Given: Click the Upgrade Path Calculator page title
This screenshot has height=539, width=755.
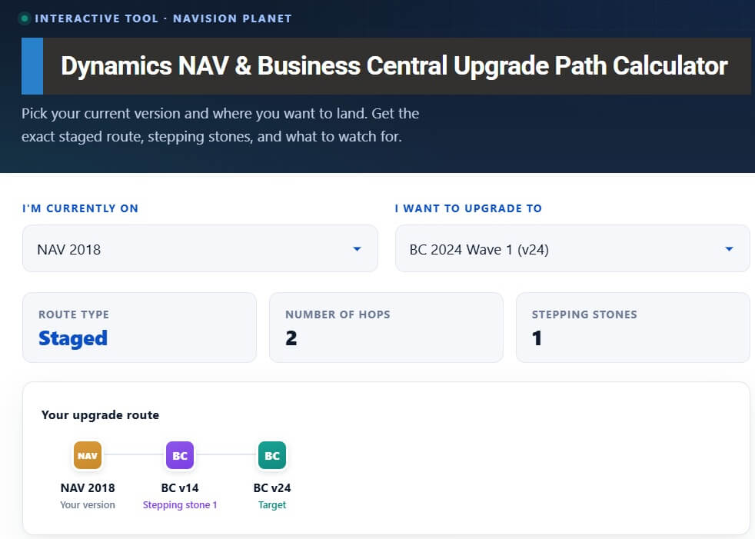Looking at the screenshot, I should pyautogui.click(x=394, y=66).
